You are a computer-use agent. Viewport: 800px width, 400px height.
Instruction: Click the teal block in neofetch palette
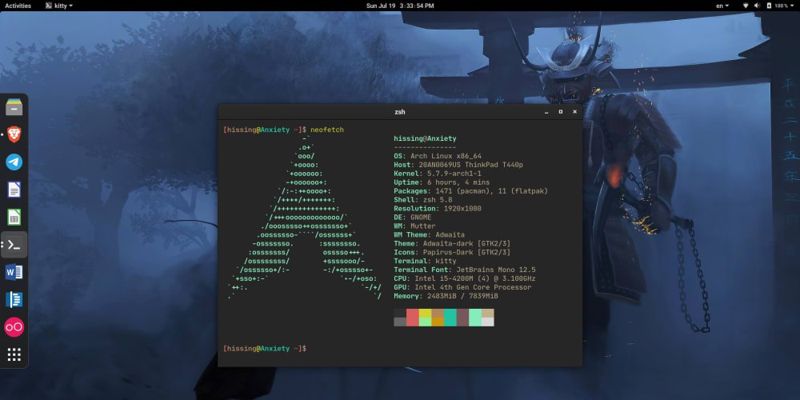[x=450, y=318]
